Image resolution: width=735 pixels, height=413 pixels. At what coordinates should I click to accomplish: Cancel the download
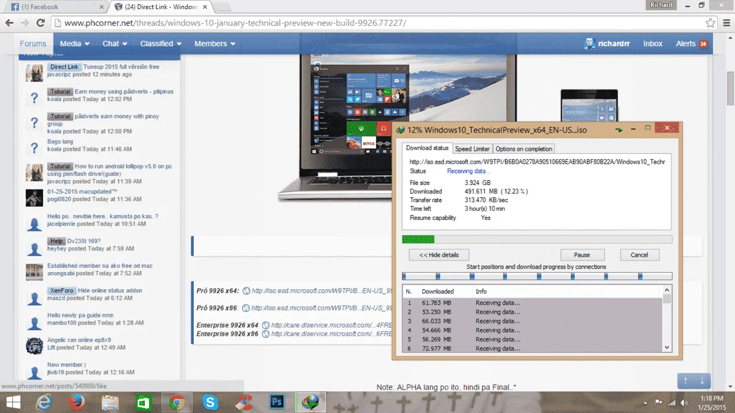click(x=639, y=255)
